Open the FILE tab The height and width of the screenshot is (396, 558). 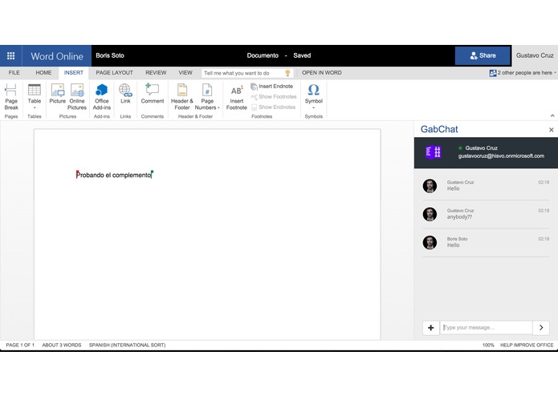tap(14, 73)
